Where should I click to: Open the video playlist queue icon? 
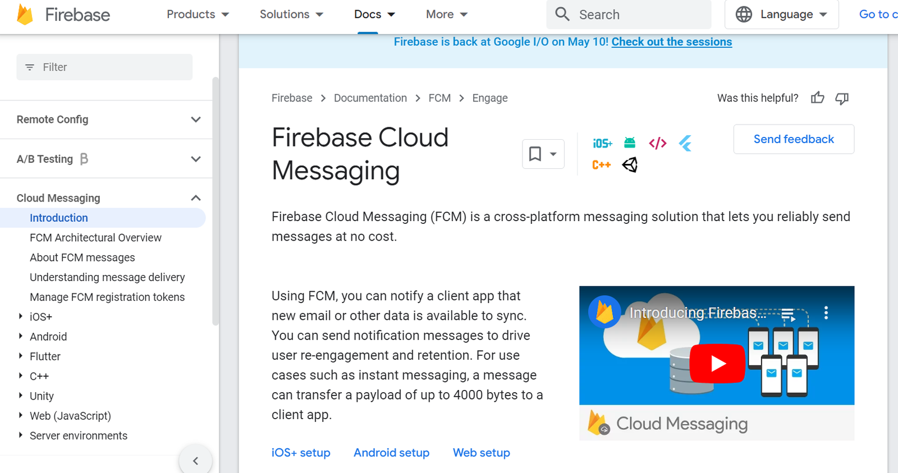pyautogui.click(x=789, y=314)
